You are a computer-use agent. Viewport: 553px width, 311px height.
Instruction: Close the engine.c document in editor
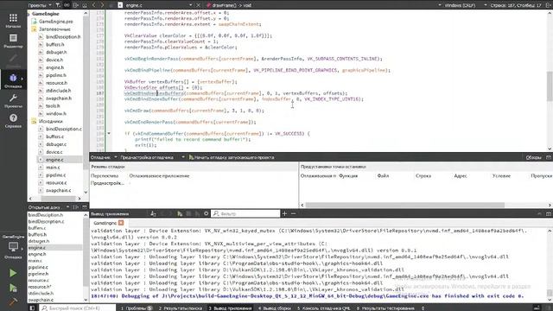(198, 5)
